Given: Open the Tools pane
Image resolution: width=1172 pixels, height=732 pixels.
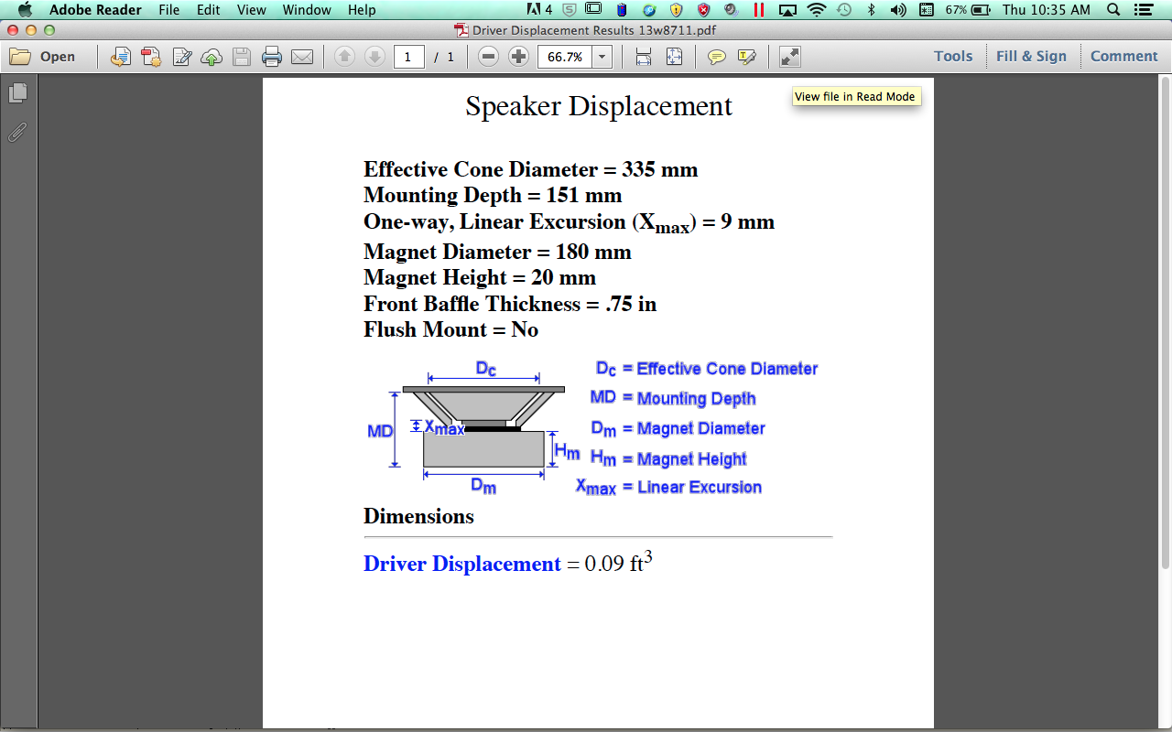Looking at the screenshot, I should tap(953, 57).
